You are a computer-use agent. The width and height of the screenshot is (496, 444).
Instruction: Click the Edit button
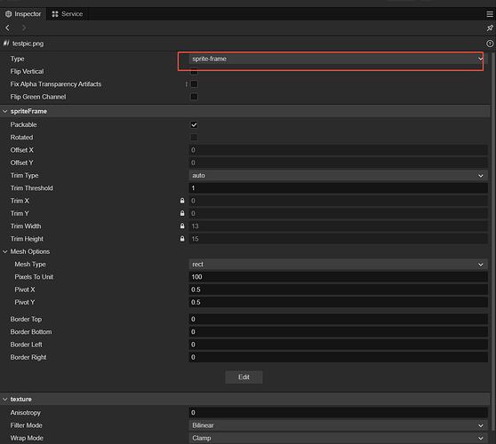pos(244,377)
